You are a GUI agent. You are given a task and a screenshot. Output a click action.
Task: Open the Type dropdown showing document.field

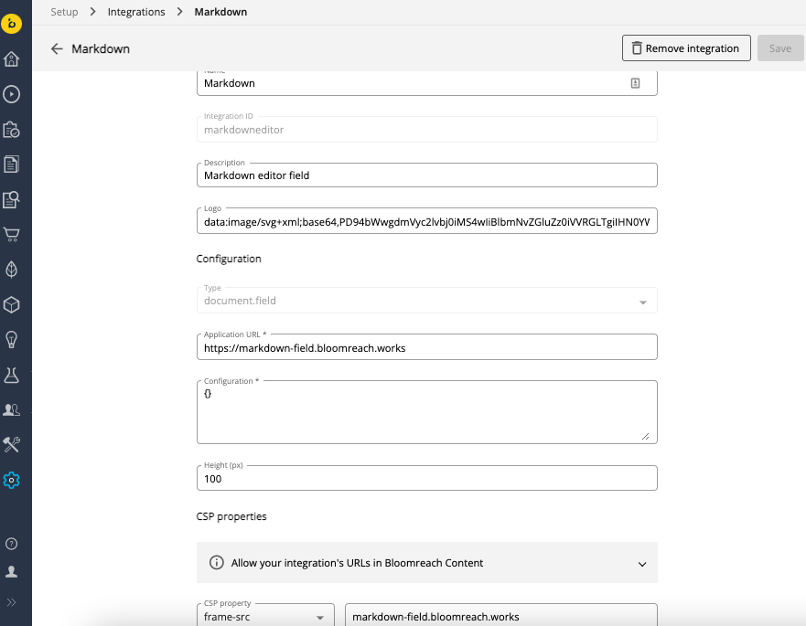coord(427,300)
